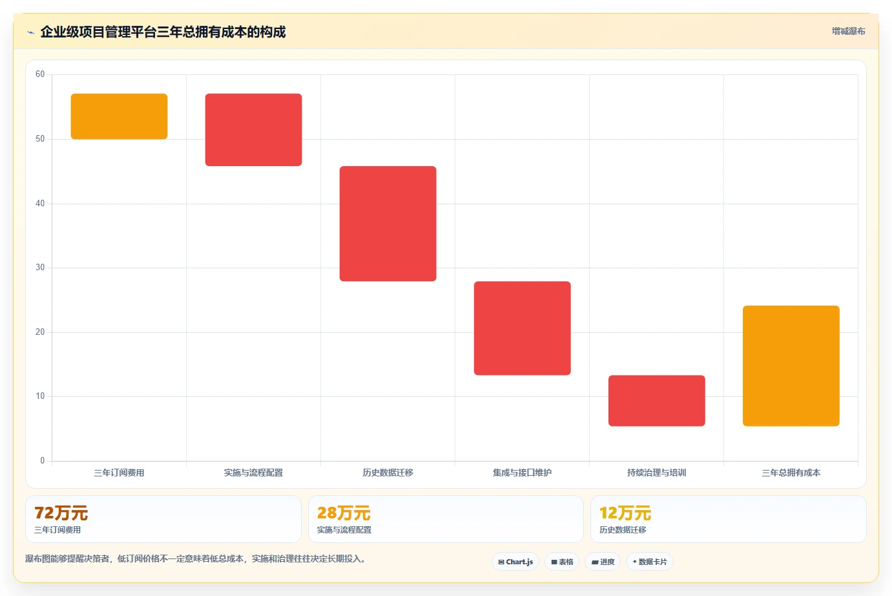Click the red 历史数据迁移 bar

388,224
